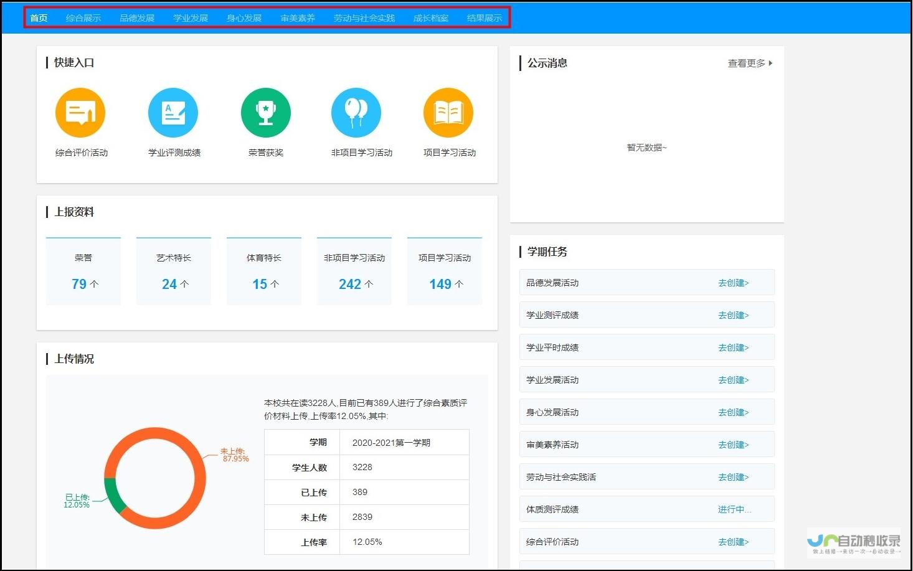Click the 3228 student count cell

tap(404, 468)
